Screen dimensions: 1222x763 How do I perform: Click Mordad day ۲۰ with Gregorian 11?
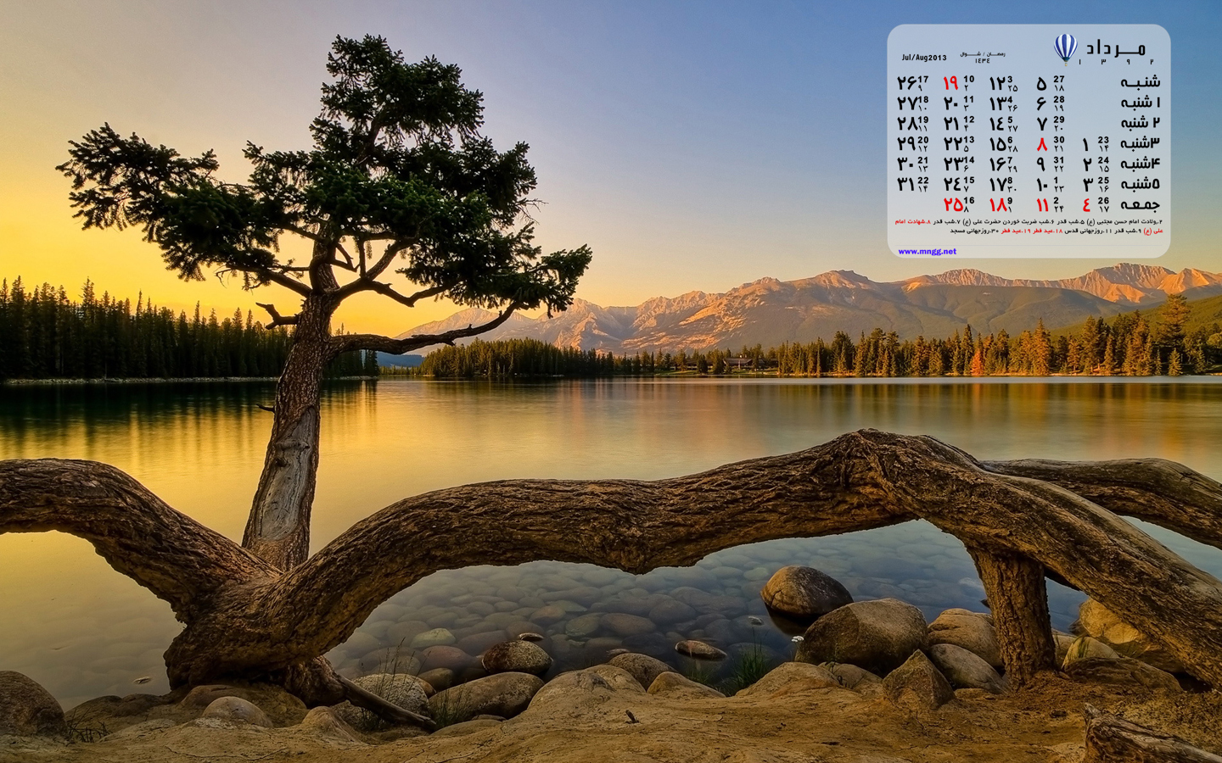pyautogui.click(x=958, y=103)
